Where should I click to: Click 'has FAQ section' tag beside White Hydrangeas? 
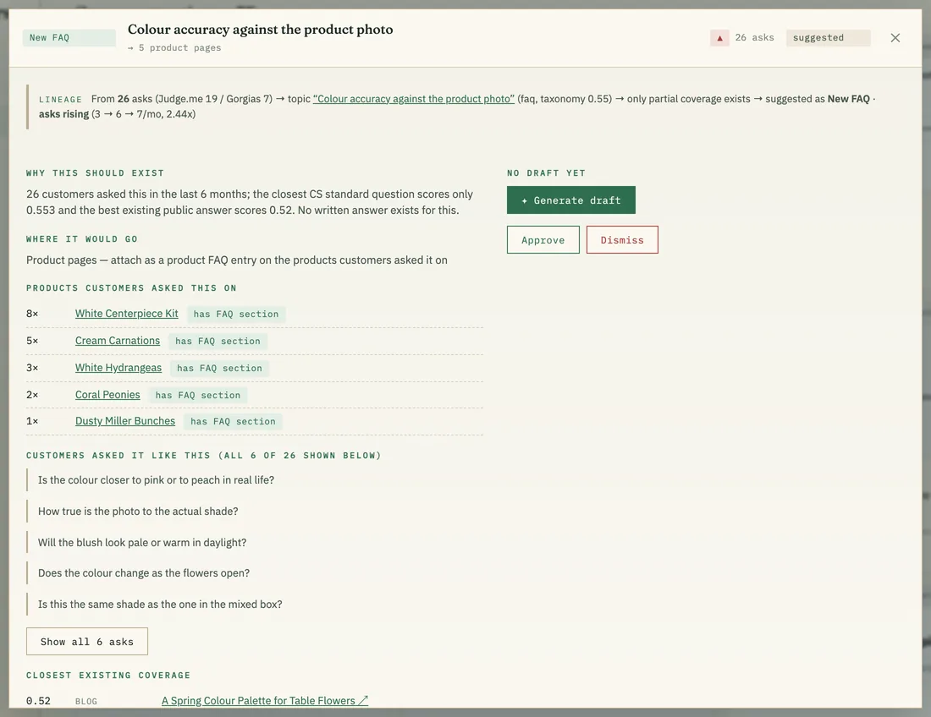220,368
